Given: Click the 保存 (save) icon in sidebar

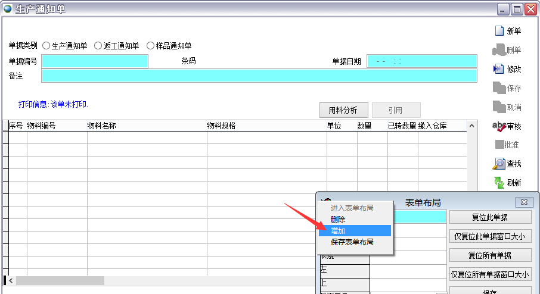Looking at the screenshot, I should [x=499, y=88].
